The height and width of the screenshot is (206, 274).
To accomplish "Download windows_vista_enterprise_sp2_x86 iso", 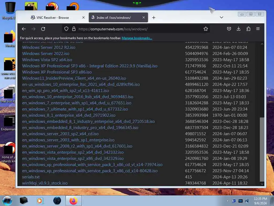I will click(73, 158).
